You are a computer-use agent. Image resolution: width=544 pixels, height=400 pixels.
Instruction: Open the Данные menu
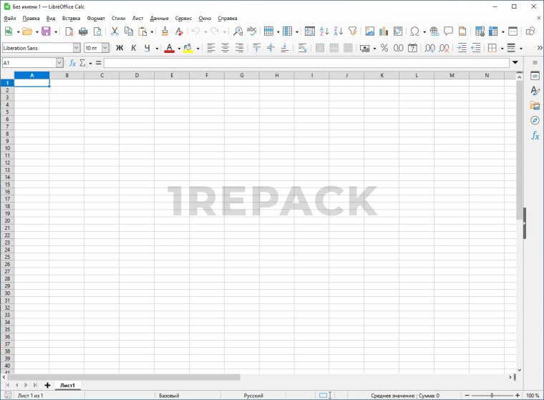pos(159,18)
